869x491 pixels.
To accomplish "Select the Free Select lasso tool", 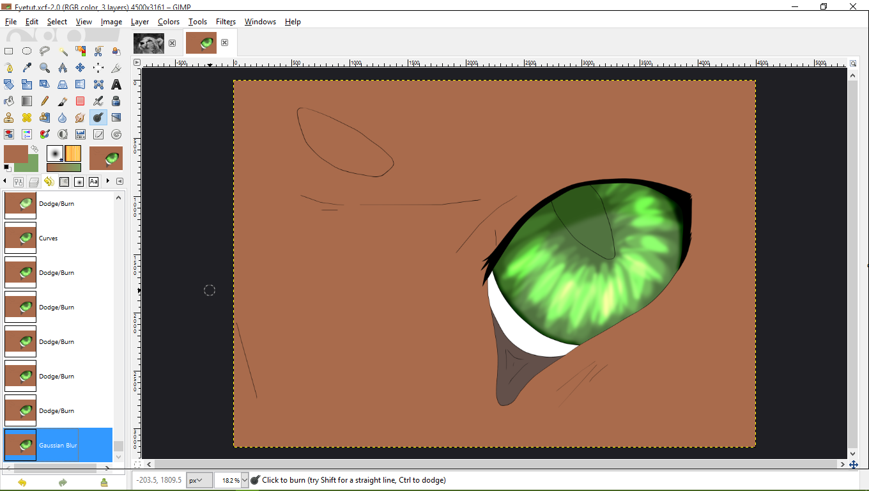I will click(45, 51).
